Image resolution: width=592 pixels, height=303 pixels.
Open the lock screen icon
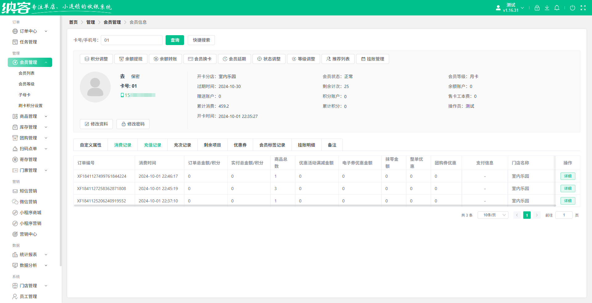coord(537,8)
